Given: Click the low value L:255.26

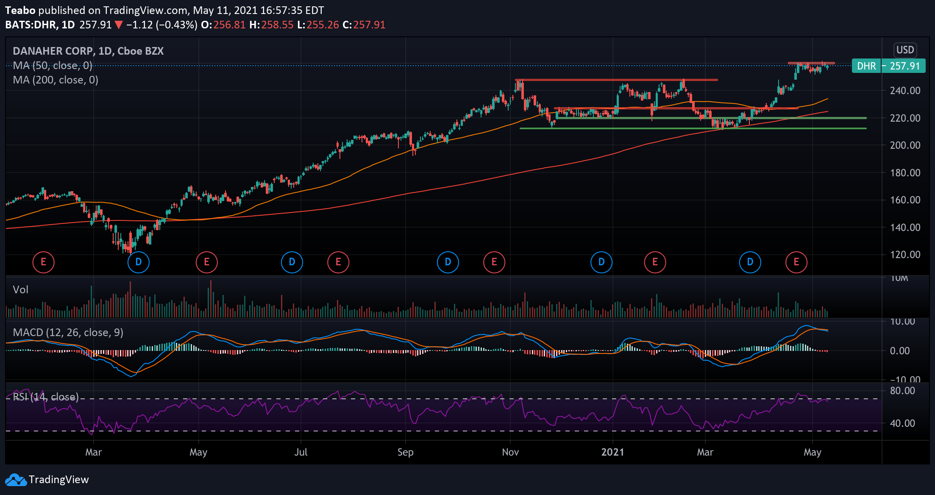Looking at the screenshot, I should click(318, 25).
